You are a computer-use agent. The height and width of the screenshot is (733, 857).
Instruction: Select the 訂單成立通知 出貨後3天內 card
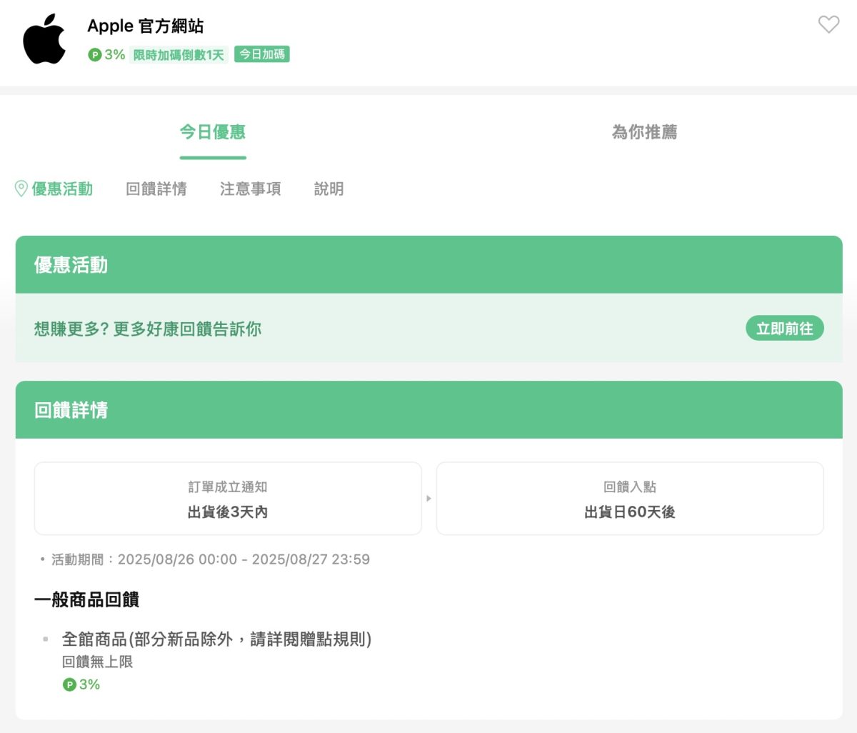point(228,498)
